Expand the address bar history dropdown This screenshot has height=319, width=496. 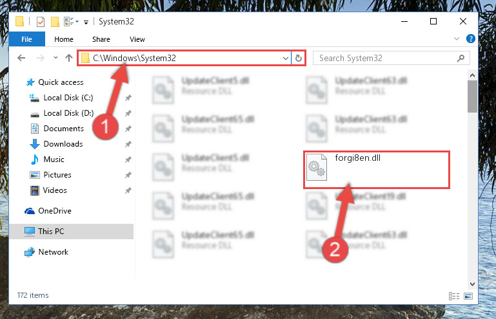(285, 58)
